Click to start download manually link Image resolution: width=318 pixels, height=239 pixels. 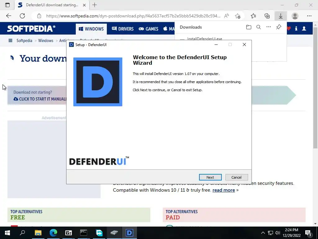pyautogui.click(x=40, y=99)
